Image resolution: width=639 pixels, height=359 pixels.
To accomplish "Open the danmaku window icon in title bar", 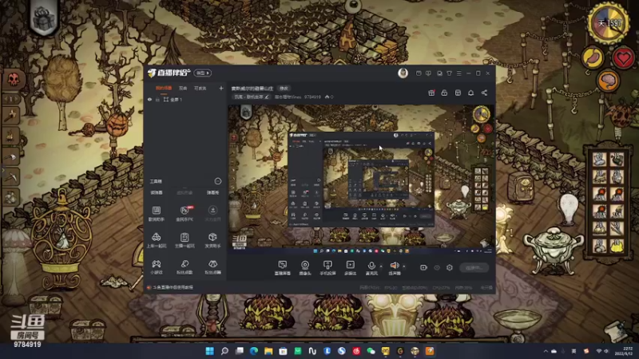I will [439, 73].
